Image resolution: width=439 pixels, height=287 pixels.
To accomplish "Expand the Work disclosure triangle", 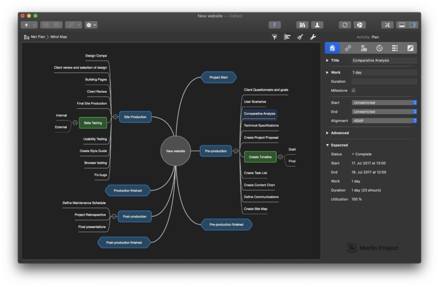I will click(x=327, y=72).
